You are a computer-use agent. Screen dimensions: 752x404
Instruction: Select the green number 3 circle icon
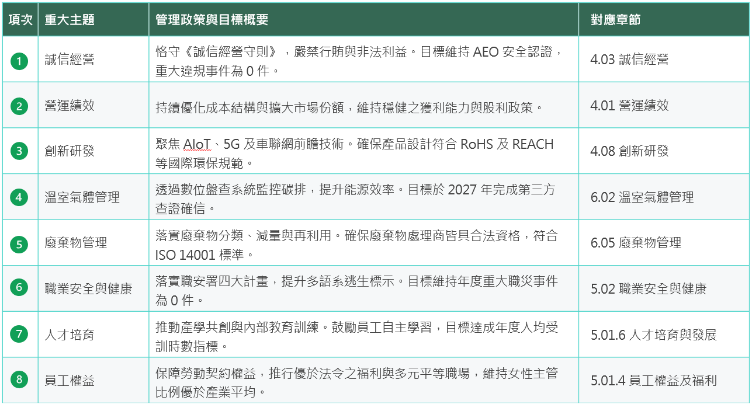pyautogui.click(x=19, y=151)
